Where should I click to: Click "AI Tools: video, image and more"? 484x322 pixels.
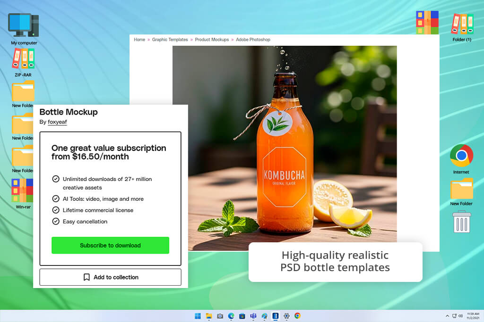click(x=103, y=199)
